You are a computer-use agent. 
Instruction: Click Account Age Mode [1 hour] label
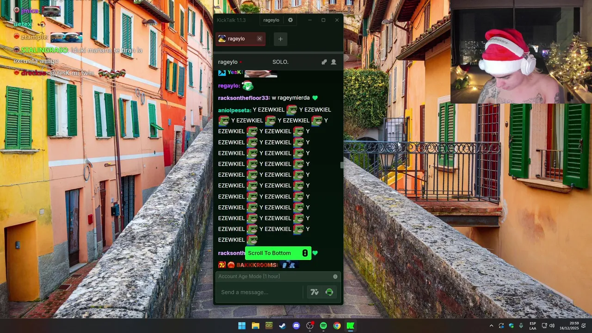(x=249, y=277)
